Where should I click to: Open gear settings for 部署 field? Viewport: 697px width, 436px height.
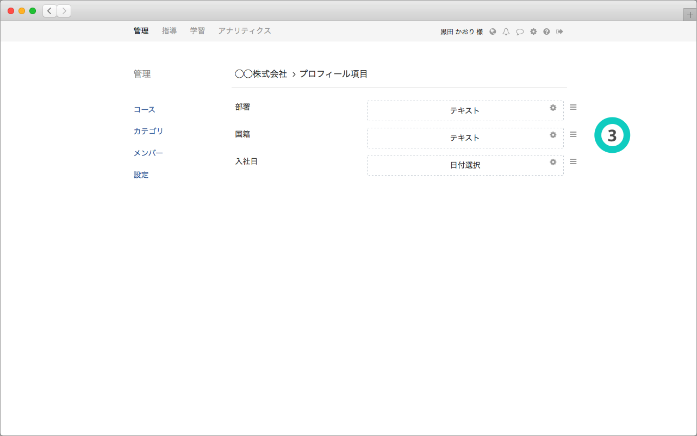tap(553, 108)
